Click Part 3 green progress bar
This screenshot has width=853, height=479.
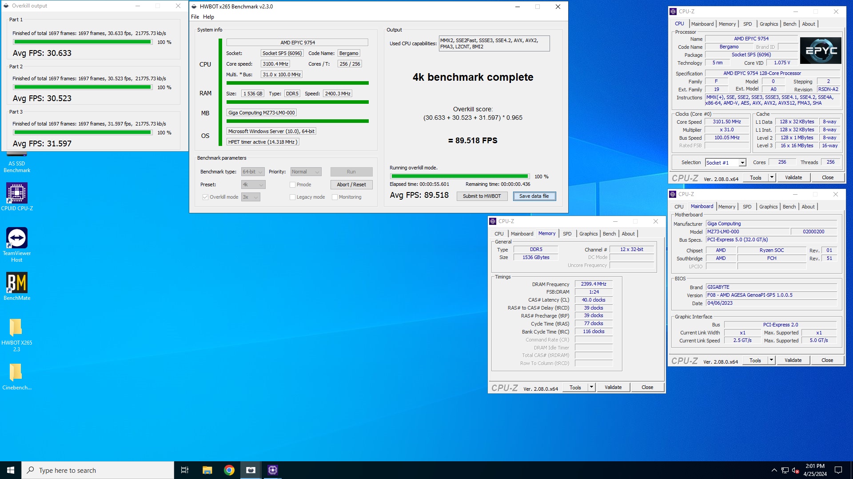pos(82,133)
